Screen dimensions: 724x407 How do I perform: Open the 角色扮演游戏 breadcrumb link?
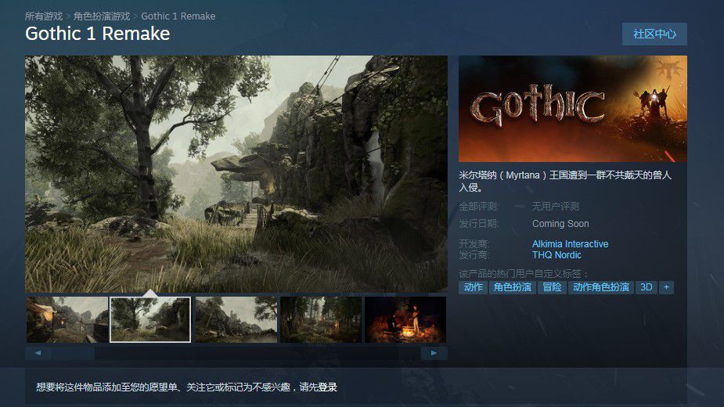click(x=102, y=16)
